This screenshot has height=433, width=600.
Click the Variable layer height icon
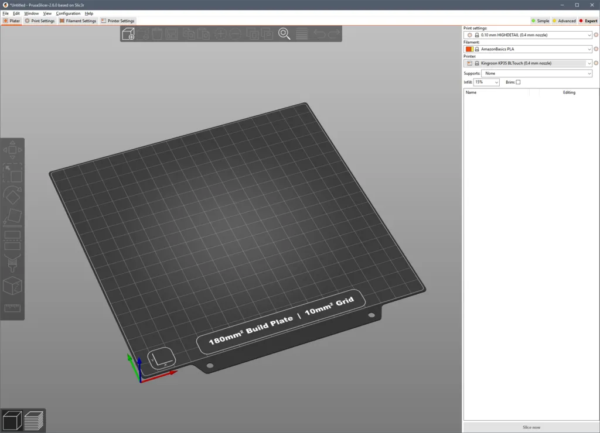coord(302,34)
